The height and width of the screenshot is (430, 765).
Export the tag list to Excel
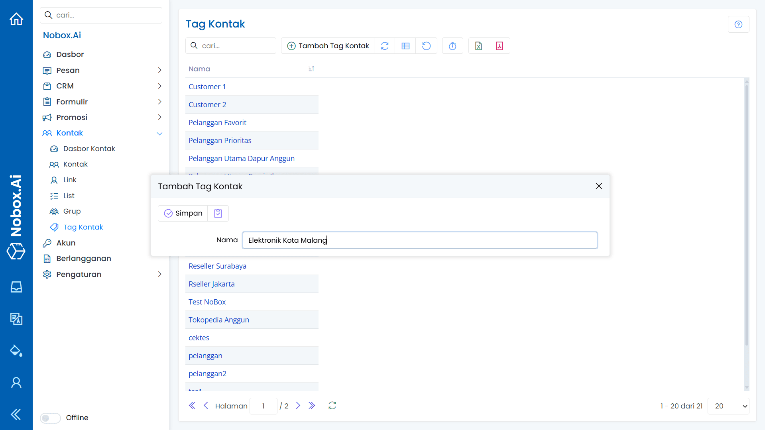(x=478, y=45)
